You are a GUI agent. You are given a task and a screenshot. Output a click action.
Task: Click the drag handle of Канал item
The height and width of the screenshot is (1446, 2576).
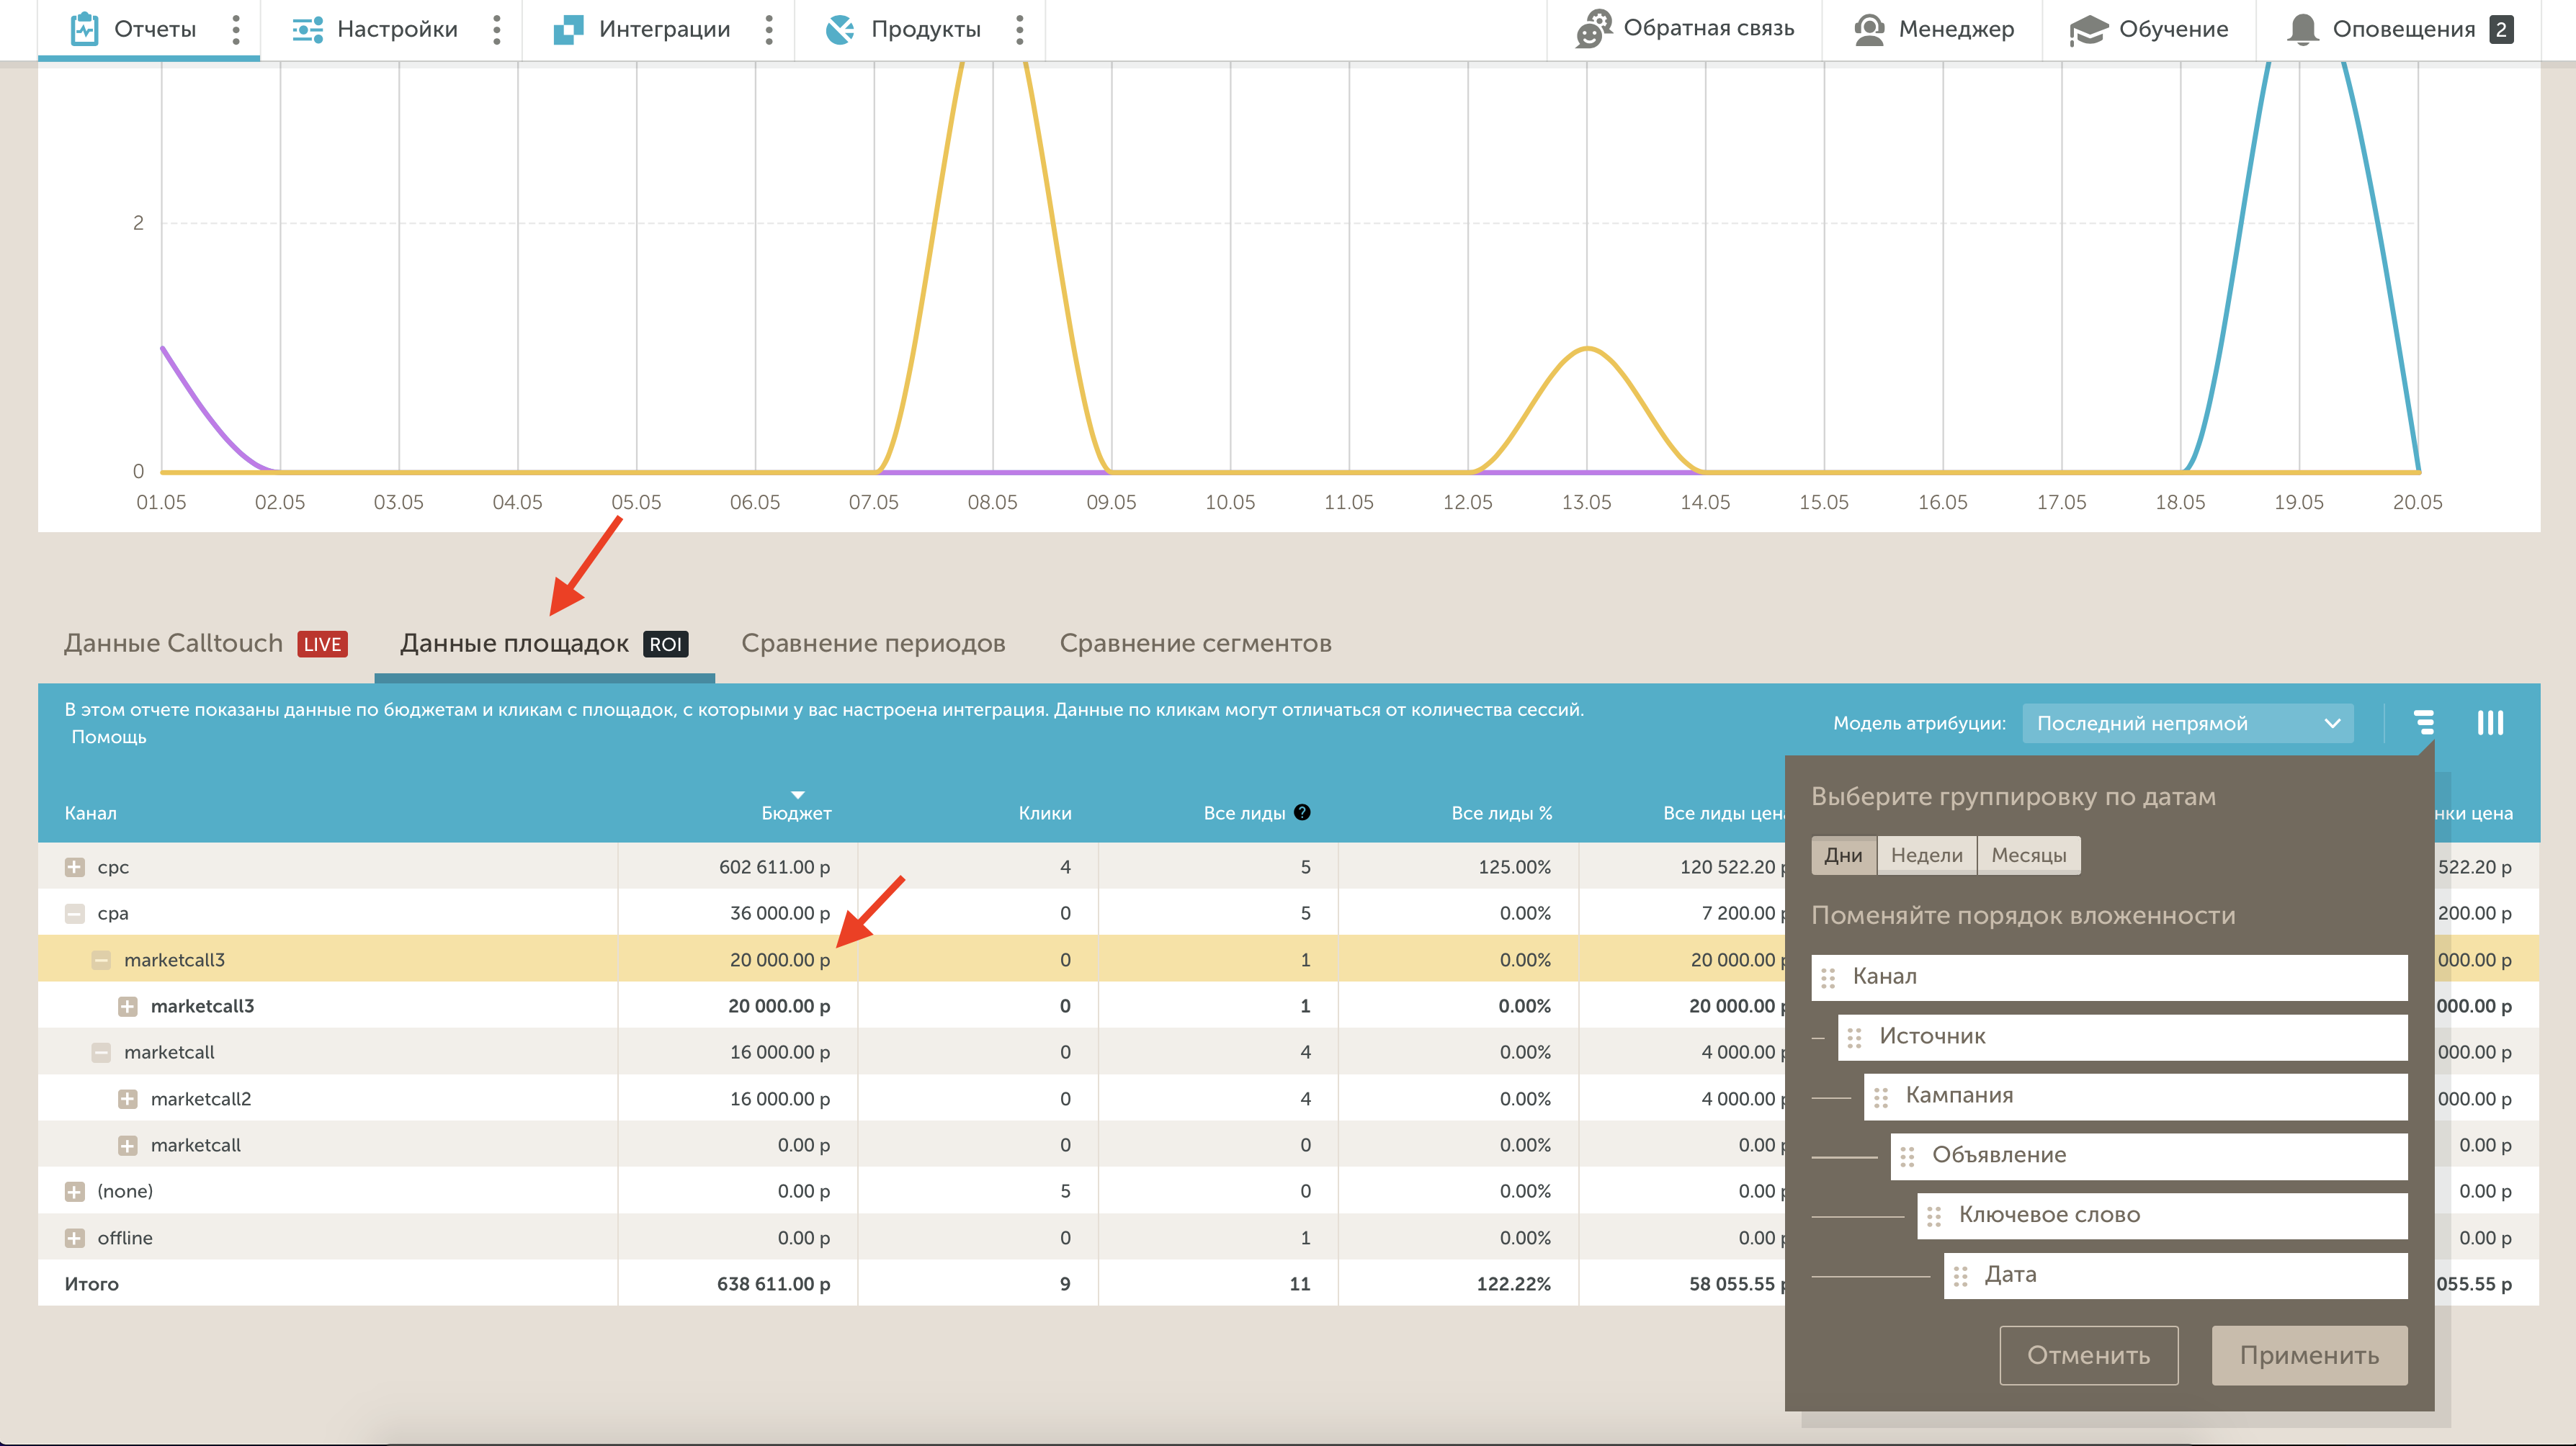1828,978
